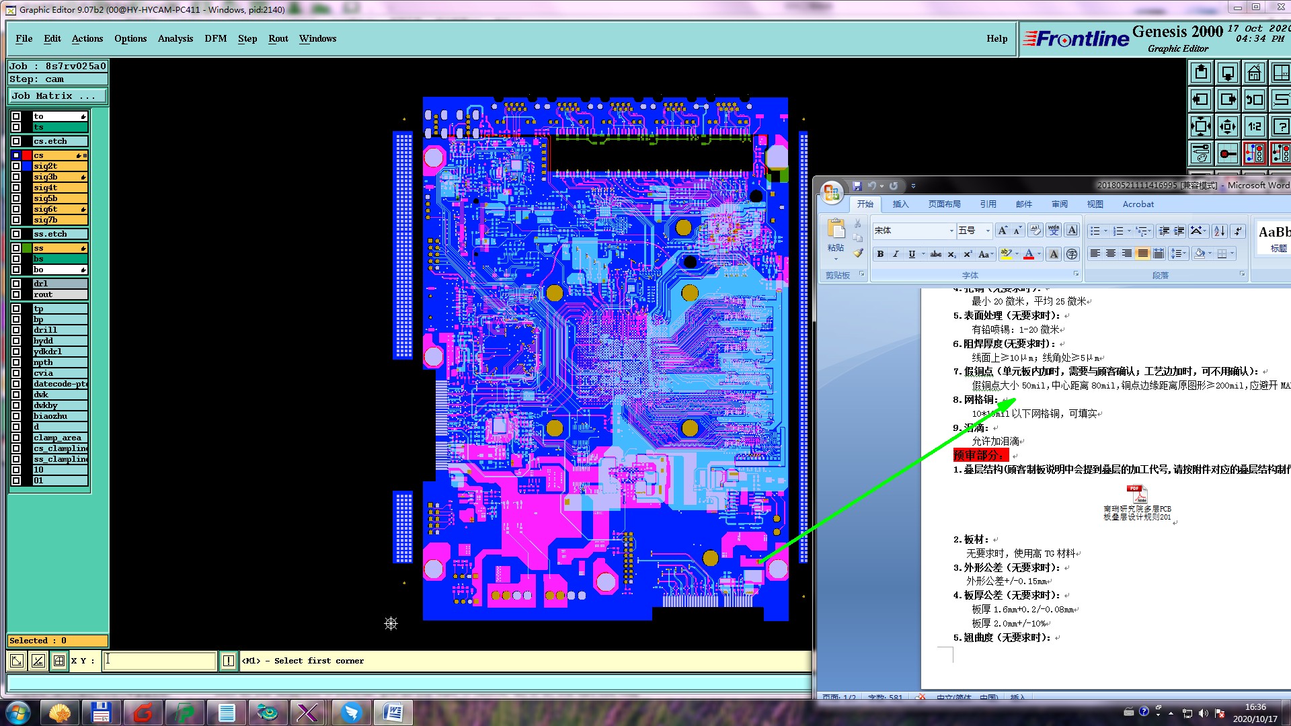This screenshot has width=1291, height=726.
Task: Click the X Y coordinate input field
Action: tap(160, 661)
